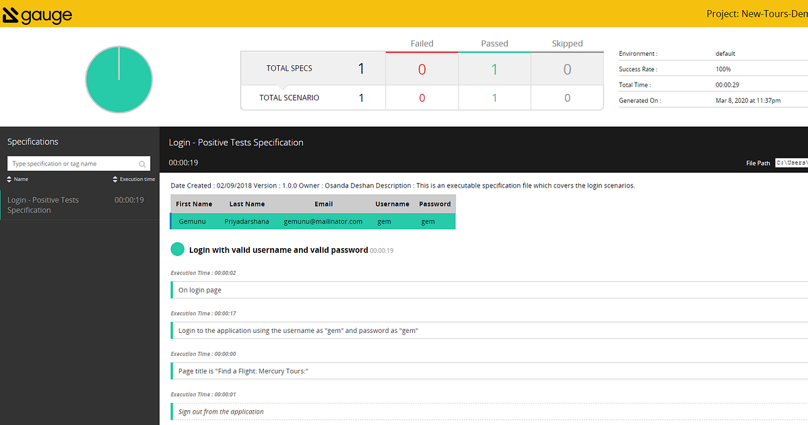
Task: Click the green passed status circle beside the scenario
Action: (x=176, y=249)
